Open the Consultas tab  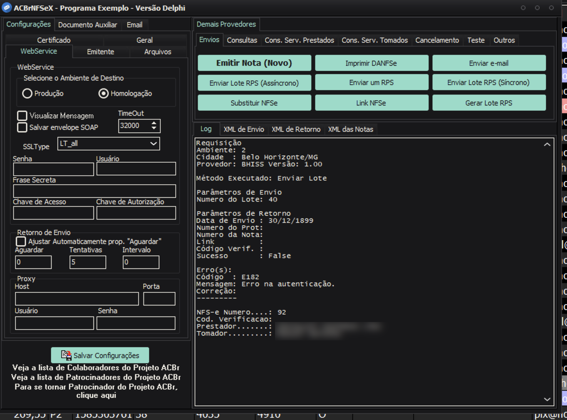pos(242,40)
